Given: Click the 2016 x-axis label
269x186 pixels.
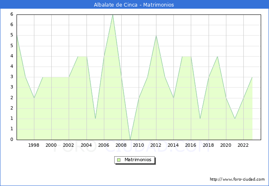Looking at the screenshot, I should click(x=191, y=145).
